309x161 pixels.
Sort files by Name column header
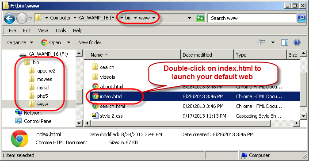(x=132, y=55)
